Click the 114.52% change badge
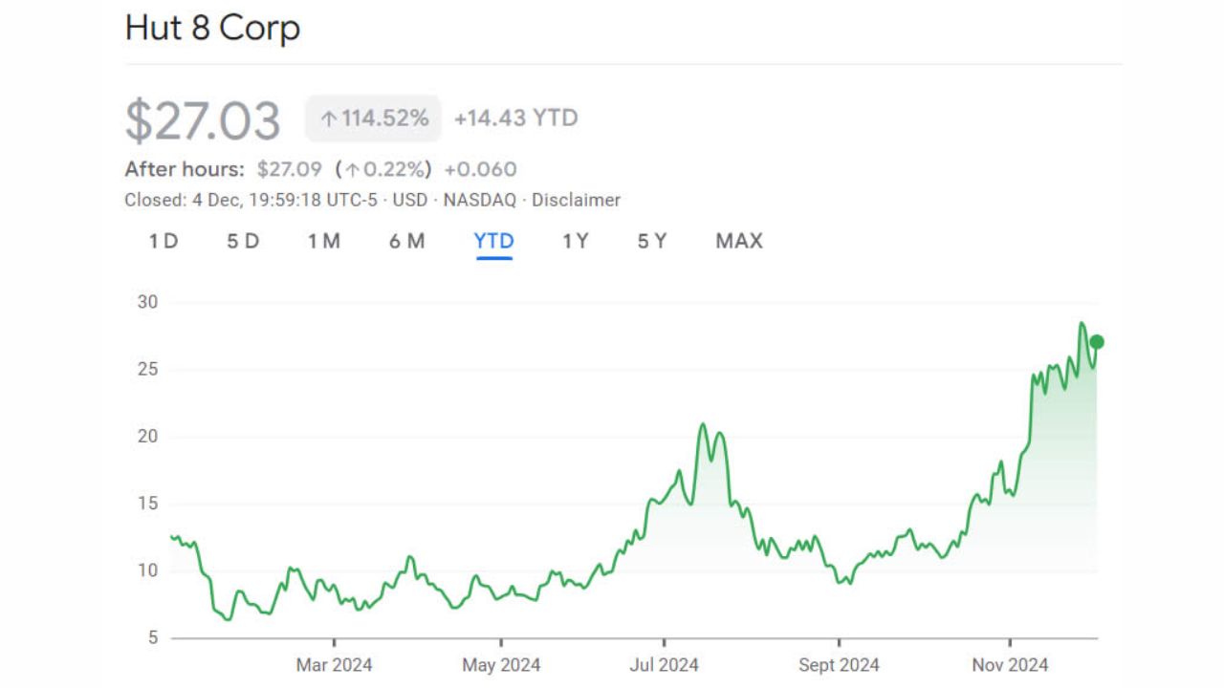The image size is (1224, 688). [x=373, y=118]
